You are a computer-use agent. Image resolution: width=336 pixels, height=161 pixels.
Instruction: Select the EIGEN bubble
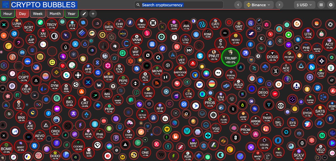(x=129, y=134)
